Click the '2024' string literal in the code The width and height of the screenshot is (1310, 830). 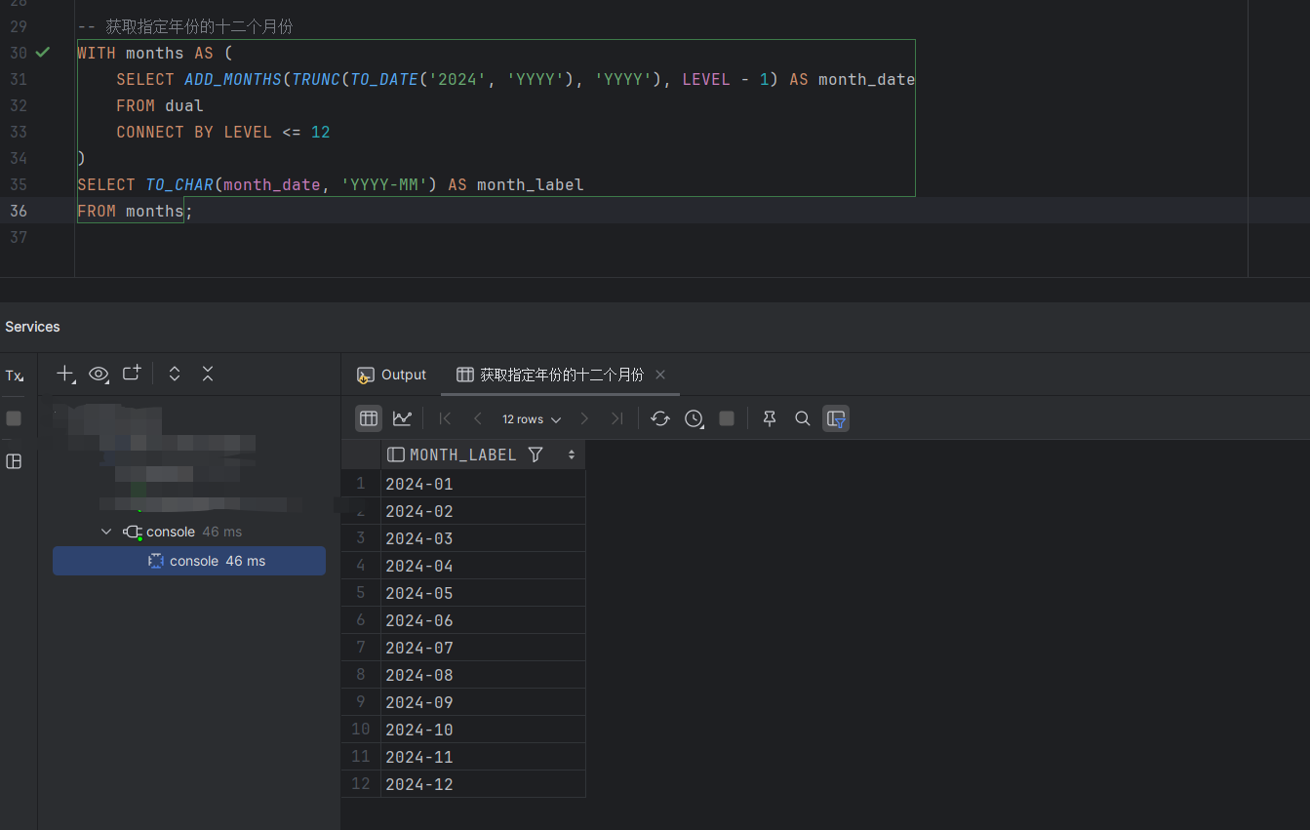457,79
